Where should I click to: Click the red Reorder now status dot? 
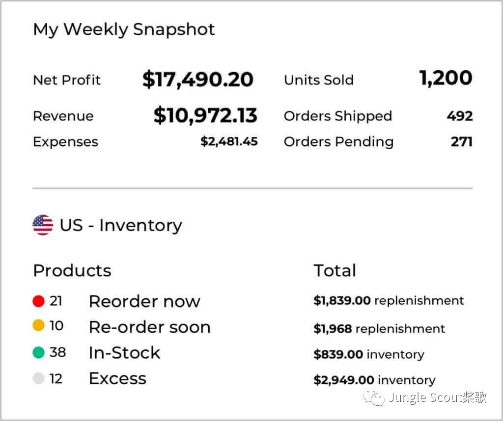pos(39,301)
